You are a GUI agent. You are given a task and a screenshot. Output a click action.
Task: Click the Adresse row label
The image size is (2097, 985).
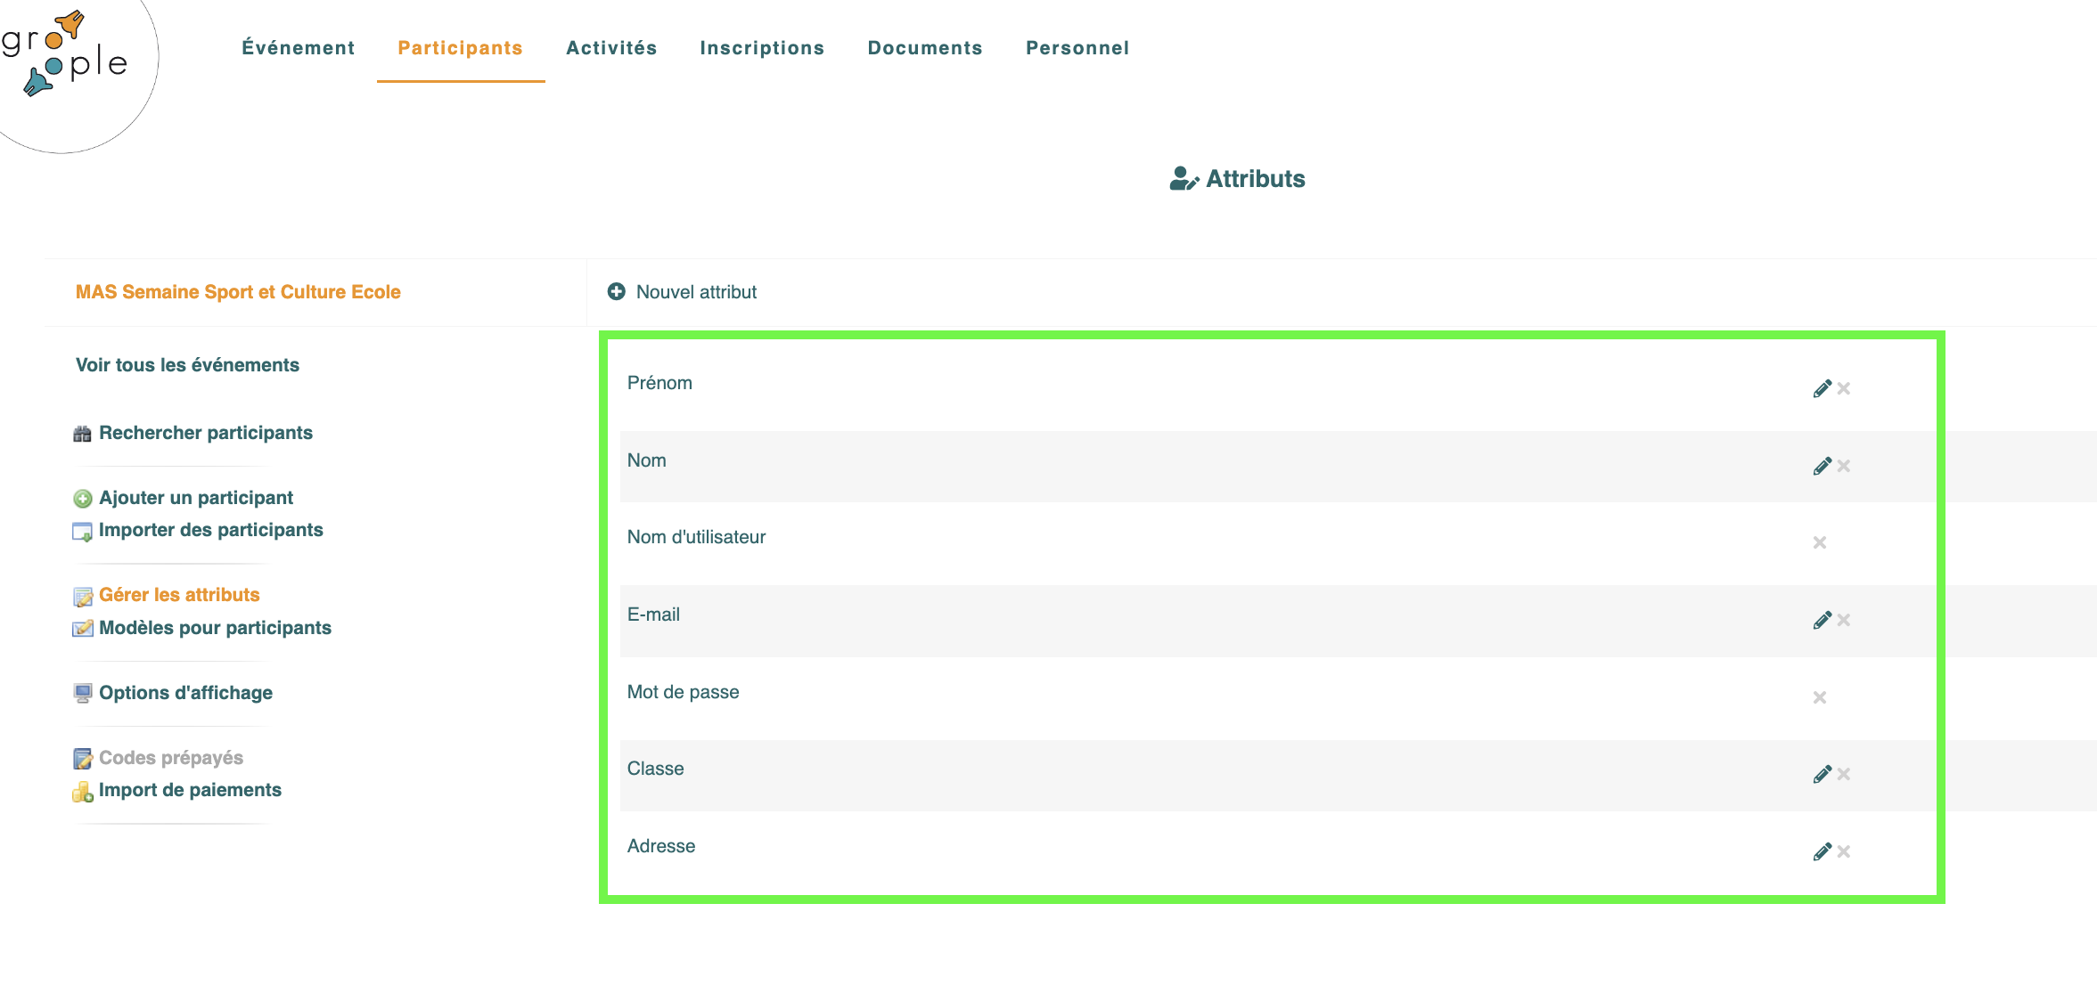click(661, 846)
